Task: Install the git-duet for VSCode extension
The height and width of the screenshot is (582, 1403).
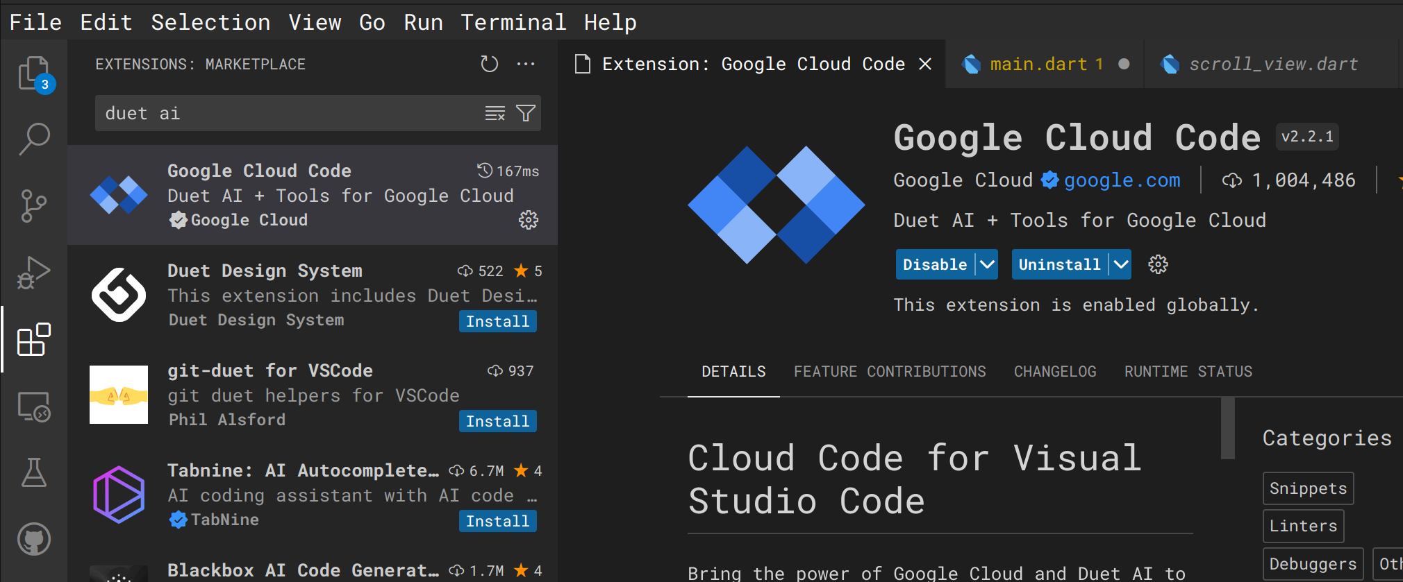Action: pos(497,421)
